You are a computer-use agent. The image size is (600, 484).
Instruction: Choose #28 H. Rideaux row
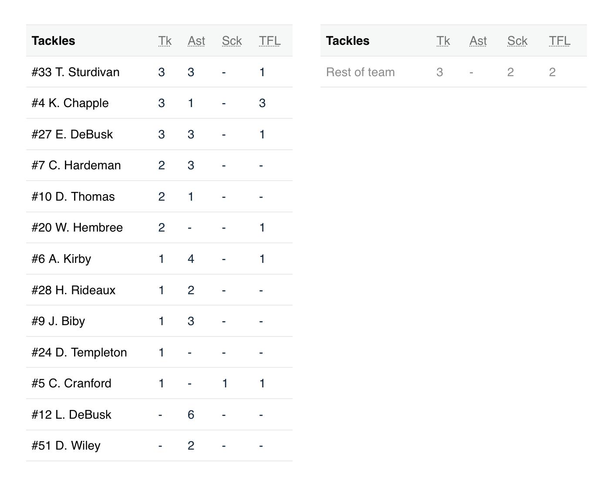tap(74, 290)
